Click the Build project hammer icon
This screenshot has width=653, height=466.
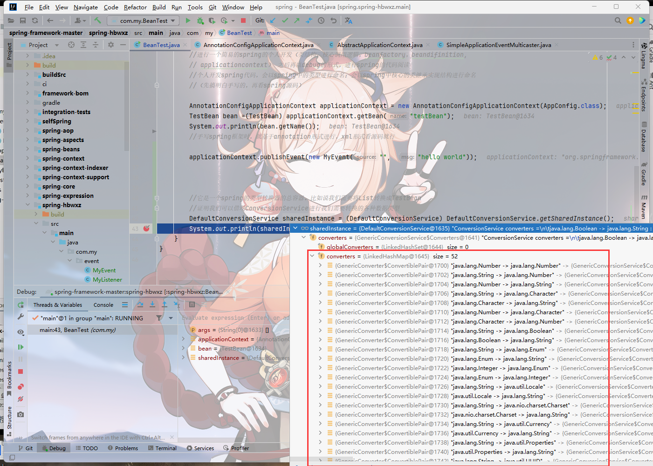pyautogui.click(x=97, y=20)
